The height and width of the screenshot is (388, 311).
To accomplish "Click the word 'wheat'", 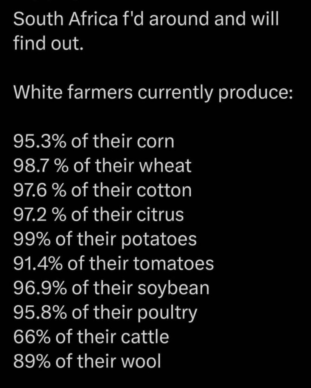I will pyautogui.click(x=165, y=166).
